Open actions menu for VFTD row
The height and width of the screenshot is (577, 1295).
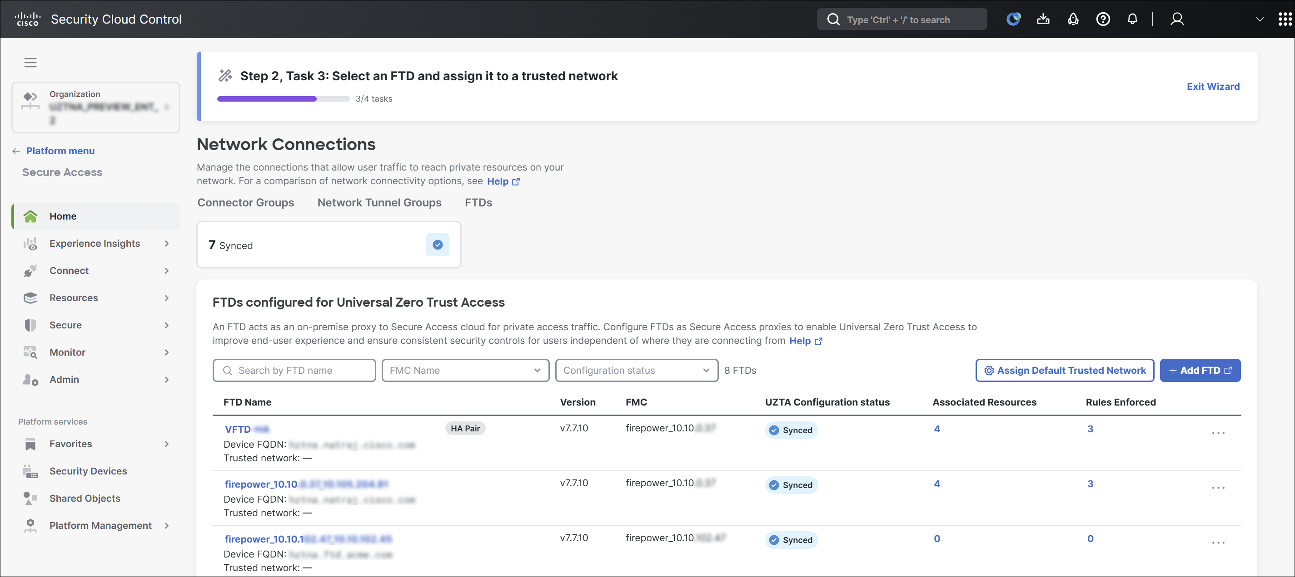pos(1218,432)
